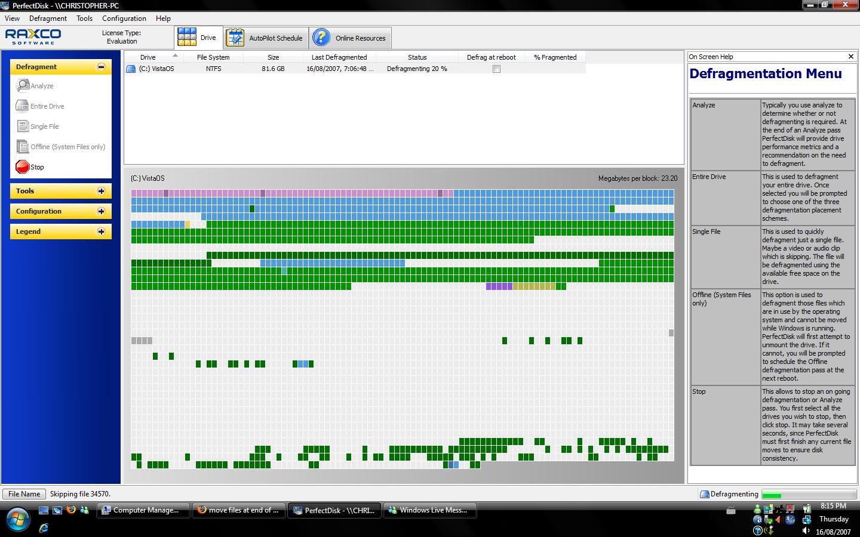Image resolution: width=860 pixels, height=537 pixels.
Task: Expand the Legend panel
Action: point(101,232)
